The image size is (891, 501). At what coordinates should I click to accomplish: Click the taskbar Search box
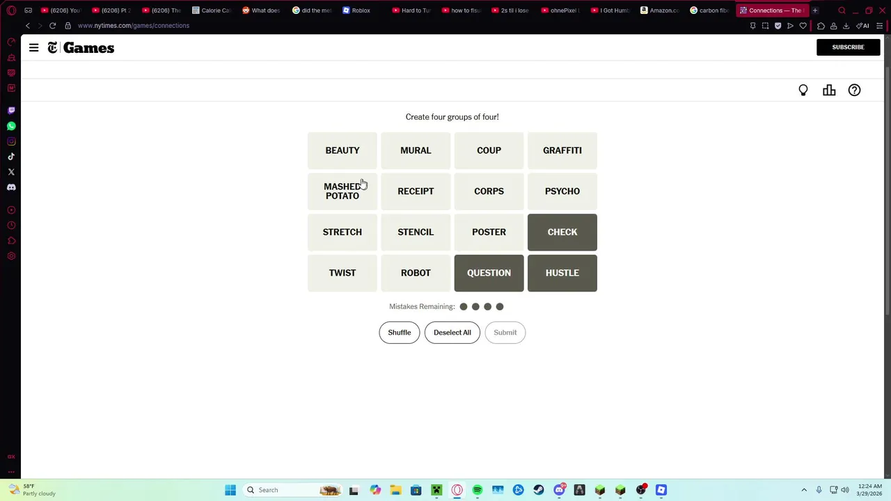(x=294, y=490)
